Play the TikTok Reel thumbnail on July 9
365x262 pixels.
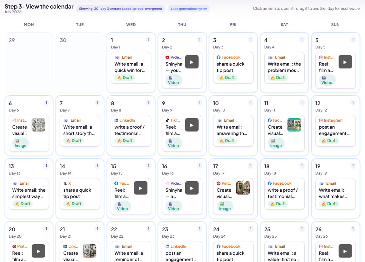click(192, 125)
